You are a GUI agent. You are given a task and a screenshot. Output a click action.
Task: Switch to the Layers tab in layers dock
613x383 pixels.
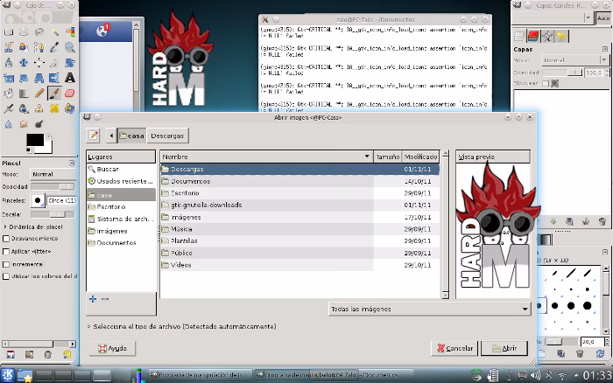[x=518, y=37]
